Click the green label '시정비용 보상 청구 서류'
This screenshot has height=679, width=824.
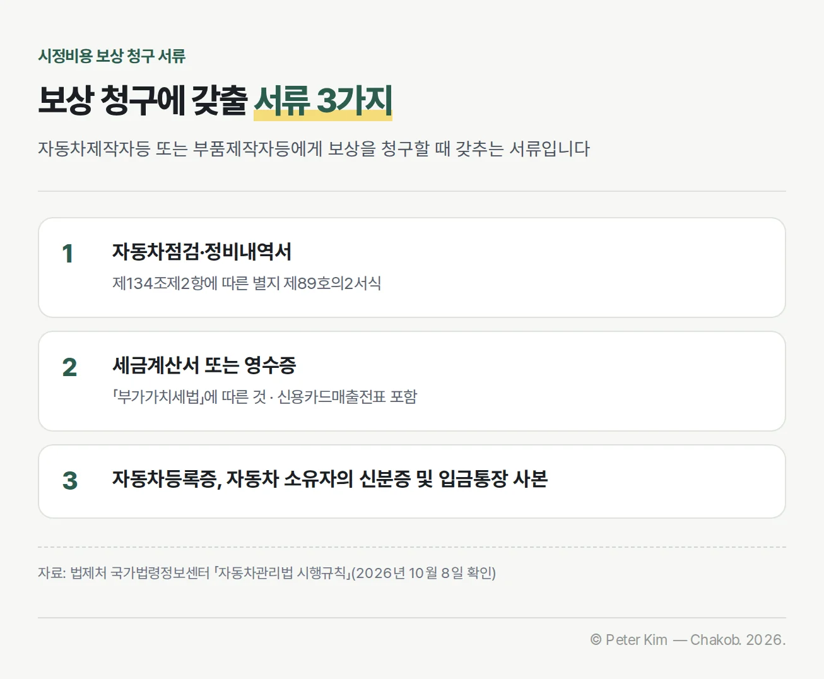pyautogui.click(x=112, y=56)
